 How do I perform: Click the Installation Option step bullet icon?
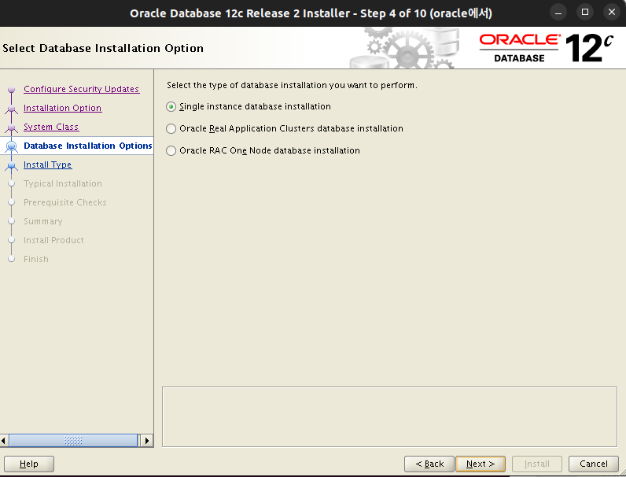pyautogui.click(x=11, y=109)
